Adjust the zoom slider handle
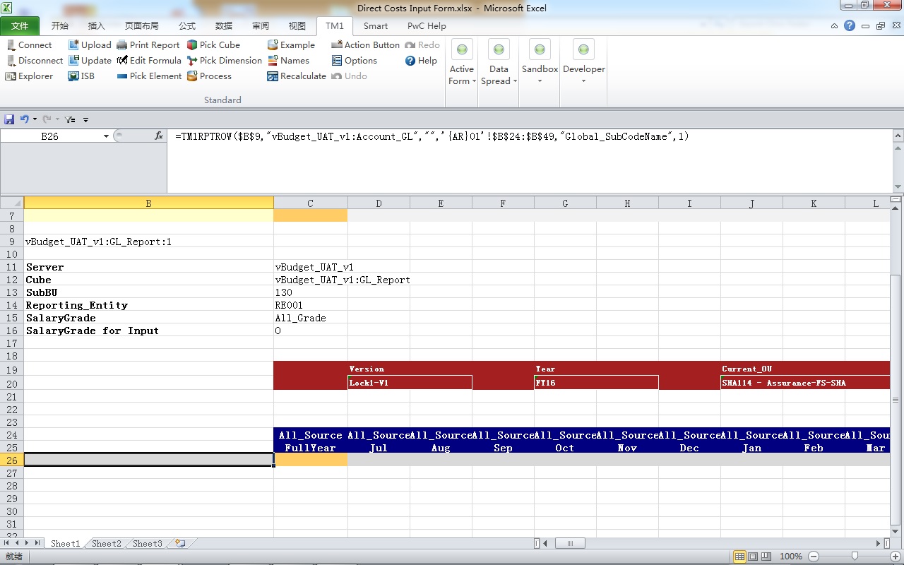Viewport: 904px width, 565px height. coord(855,556)
